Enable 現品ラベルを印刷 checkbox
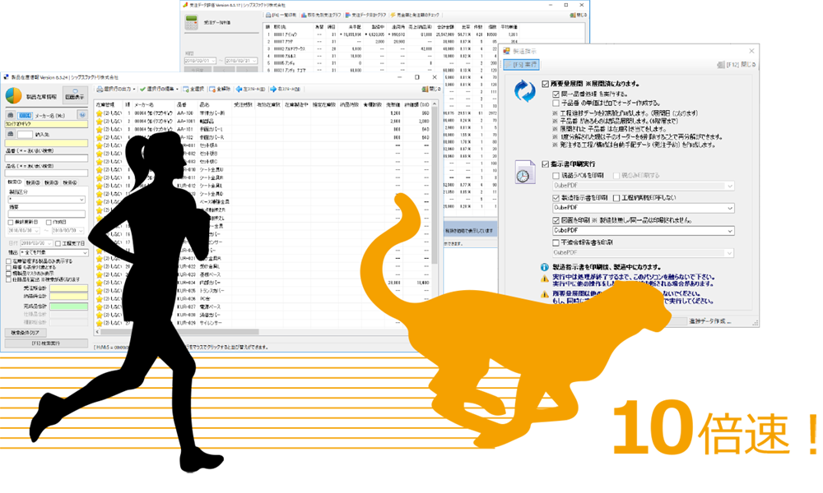Viewport: 823px width, 493px height. pyautogui.click(x=556, y=176)
